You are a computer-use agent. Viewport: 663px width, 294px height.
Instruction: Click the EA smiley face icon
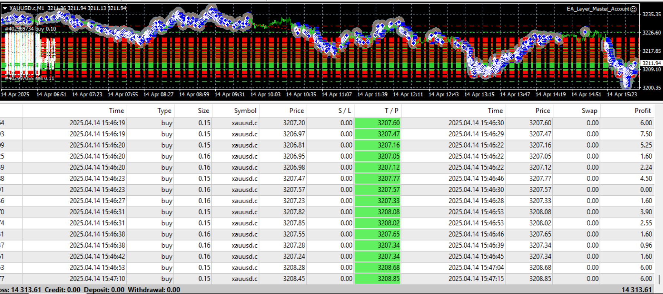tap(634, 9)
